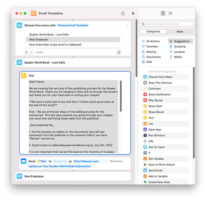Screen dimensions: 207x200
Task: Click the workflow editor vertical scrollbar
Action: [x=136, y=48]
